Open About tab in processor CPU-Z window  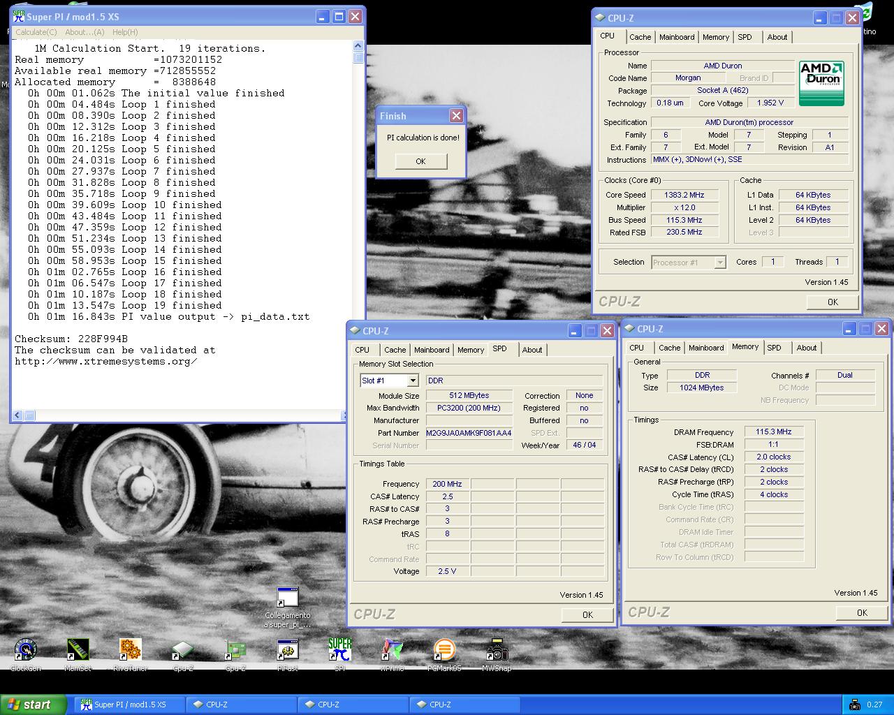[777, 37]
